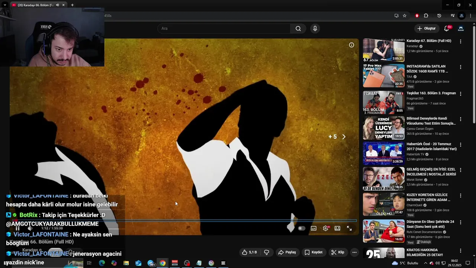This screenshot has width=476, height=268.
Task: Switch to theater mode
Action: 337,228
